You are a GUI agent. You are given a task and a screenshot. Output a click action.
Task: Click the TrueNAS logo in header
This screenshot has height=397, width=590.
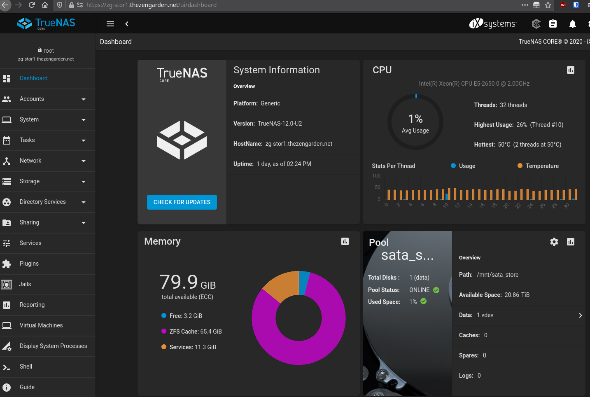(46, 23)
